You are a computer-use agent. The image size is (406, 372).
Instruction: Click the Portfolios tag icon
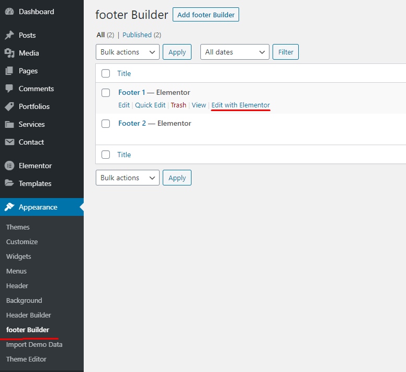(x=9, y=106)
